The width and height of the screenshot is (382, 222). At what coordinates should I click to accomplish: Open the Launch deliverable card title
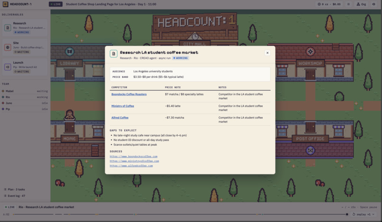click(x=18, y=63)
